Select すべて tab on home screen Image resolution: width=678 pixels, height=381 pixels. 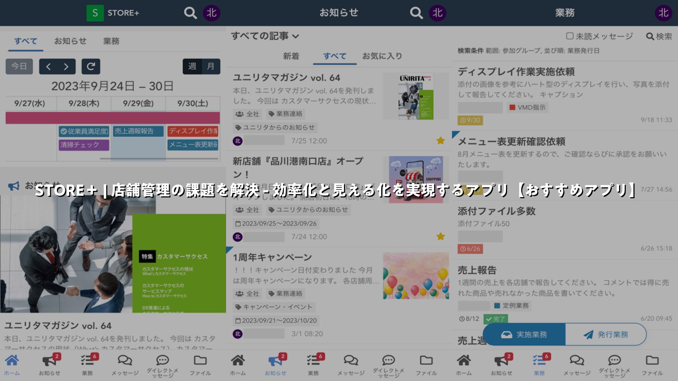pyautogui.click(x=25, y=41)
